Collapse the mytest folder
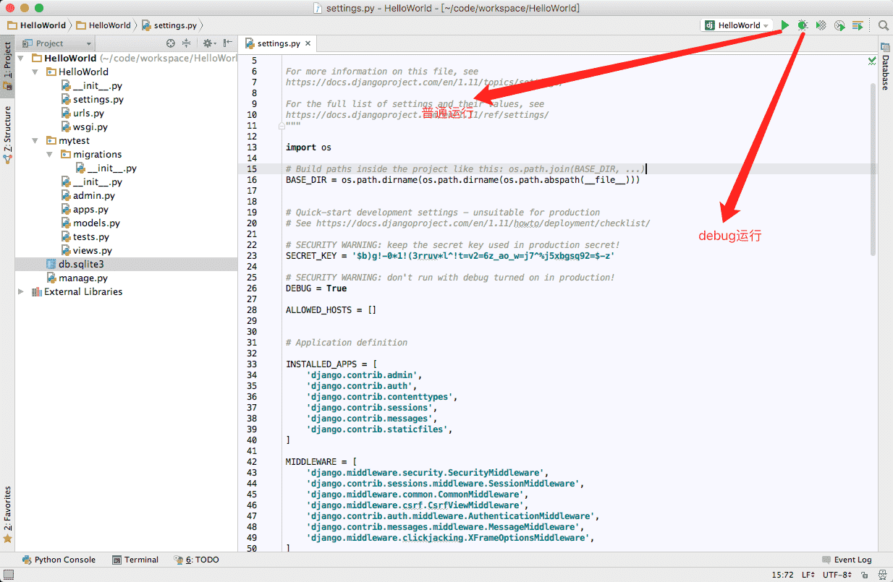 [35, 140]
